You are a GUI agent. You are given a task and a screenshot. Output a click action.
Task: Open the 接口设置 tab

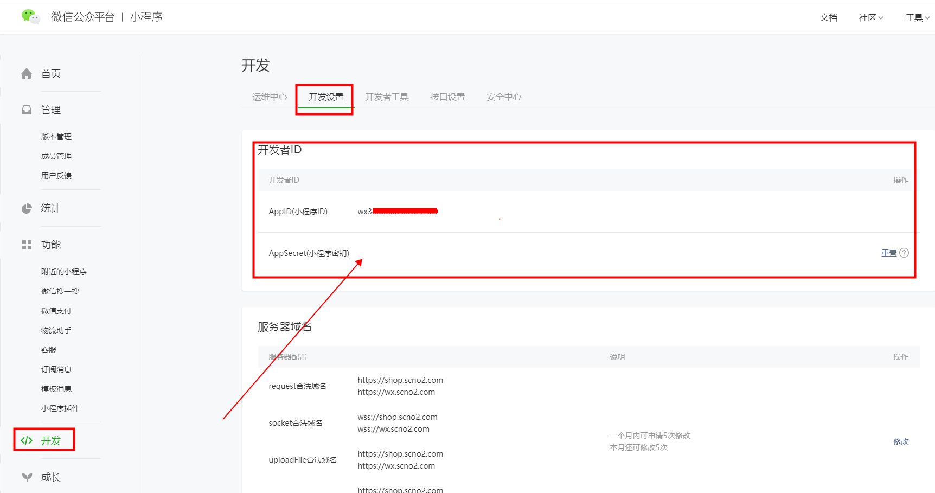click(447, 97)
